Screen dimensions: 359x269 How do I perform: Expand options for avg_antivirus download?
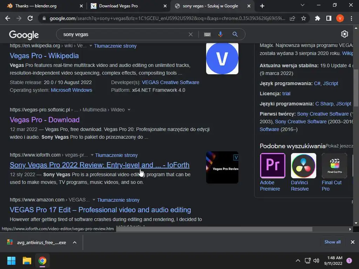75,242
